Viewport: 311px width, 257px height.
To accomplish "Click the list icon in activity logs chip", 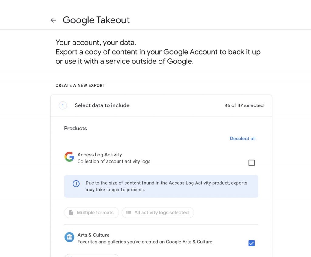I will point(129,213).
